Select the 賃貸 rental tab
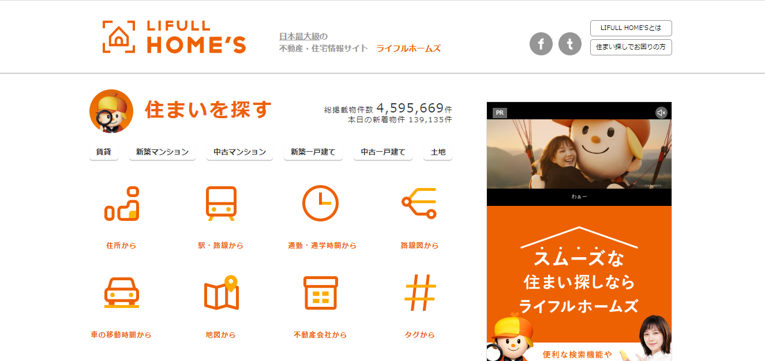This screenshot has height=361, width=765. (x=103, y=152)
